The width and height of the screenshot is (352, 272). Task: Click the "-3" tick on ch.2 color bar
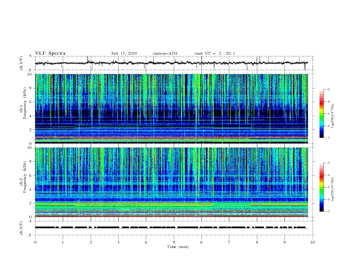click(x=328, y=163)
